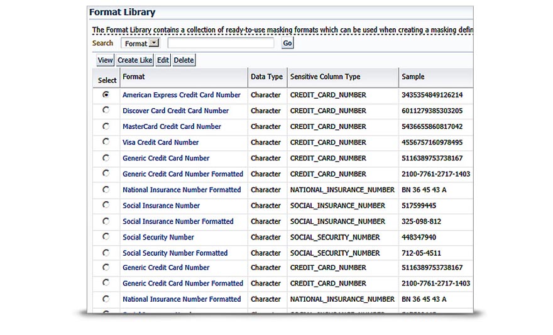This screenshot has width=553, height=335.
Task: Select radio button for unformatted Social Insurance Number
Action: (106, 205)
